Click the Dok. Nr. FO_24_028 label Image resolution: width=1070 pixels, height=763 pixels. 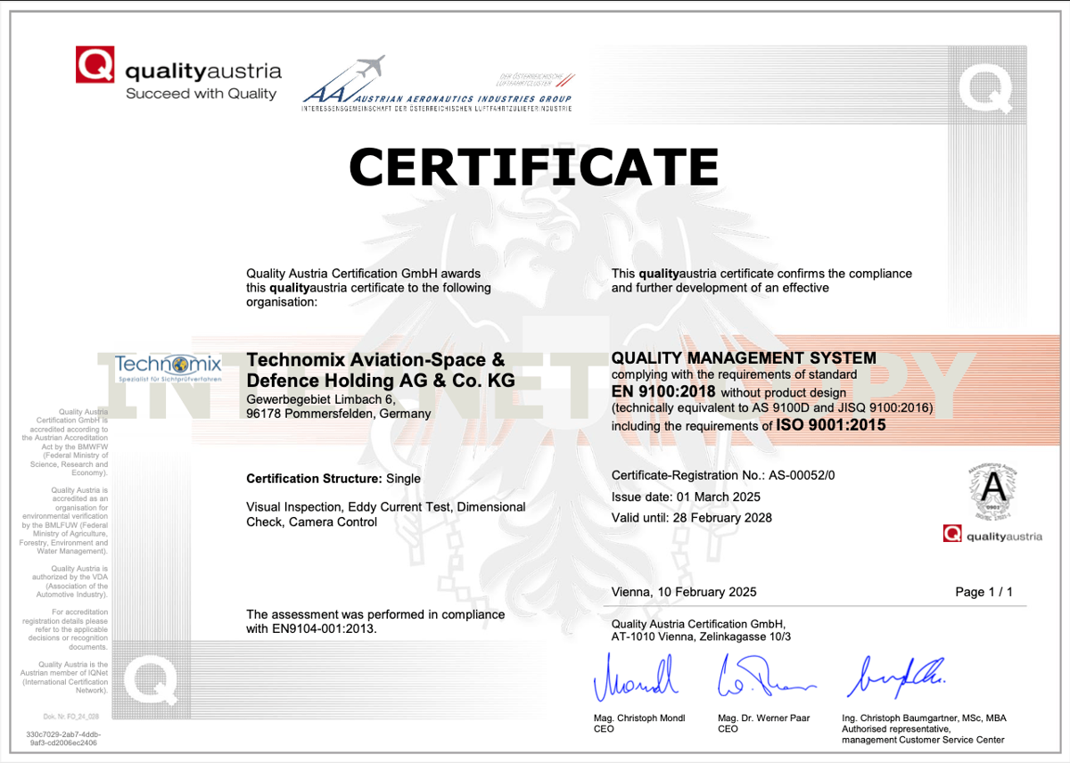[70, 717]
